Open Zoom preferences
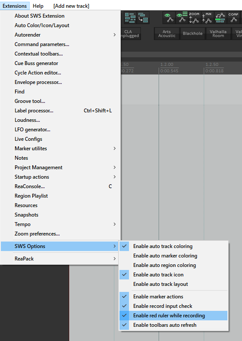The height and width of the screenshot is (341, 242). tap(60, 234)
